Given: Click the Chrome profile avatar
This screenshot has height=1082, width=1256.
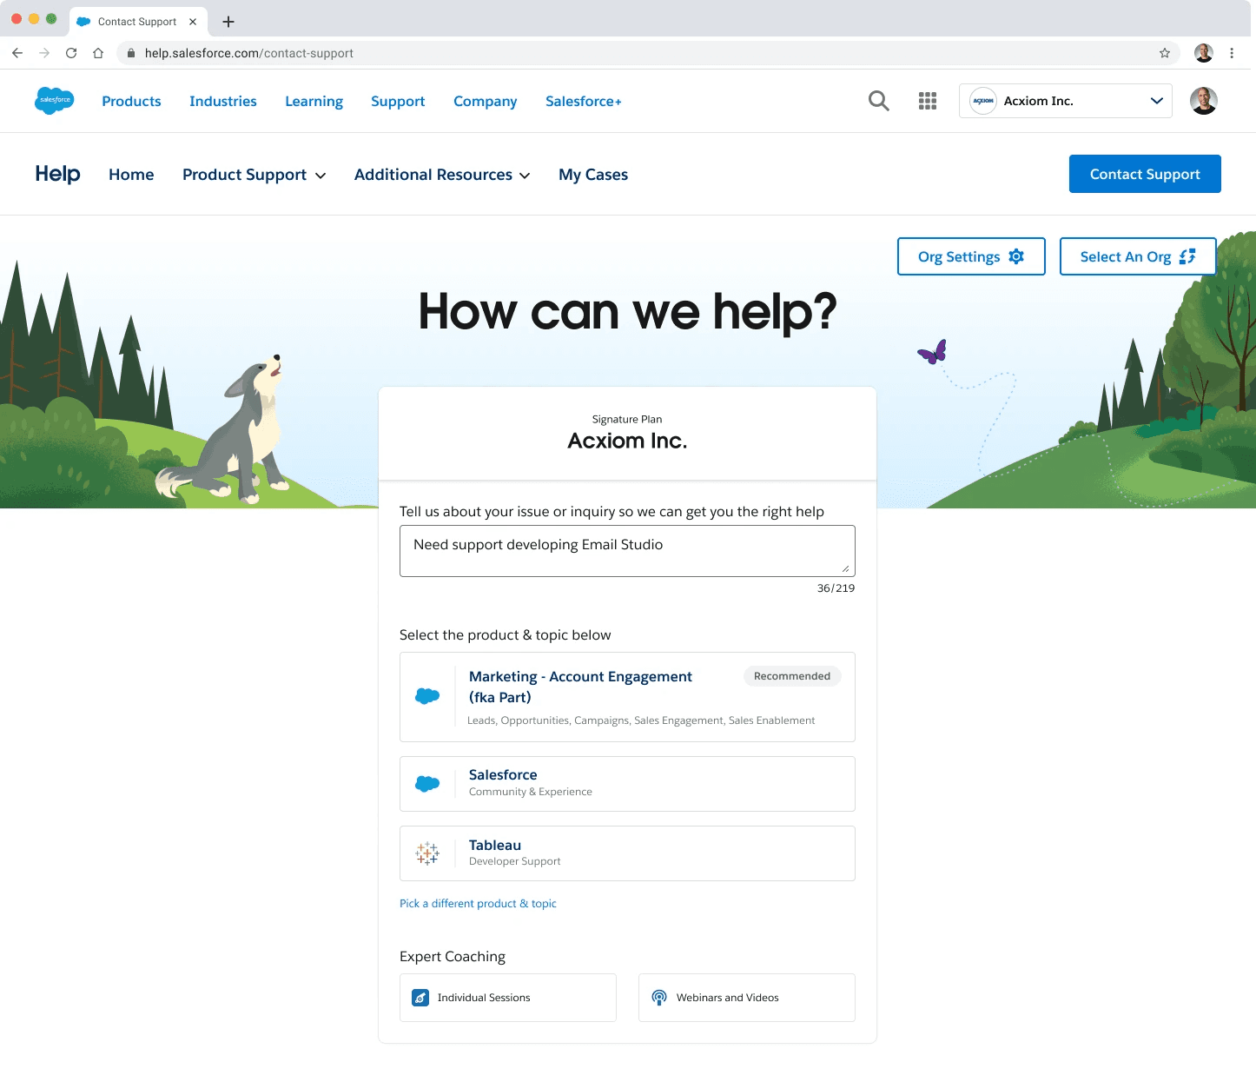Looking at the screenshot, I should click(1203, 53).
